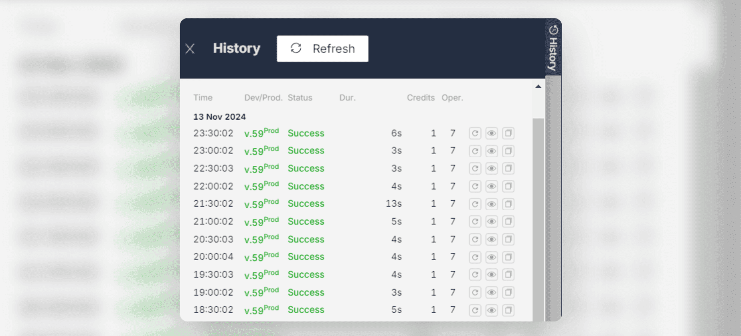
Task: Rerun the 22:30:03 execution
Action: pyautogui.click(x=475, y=169)
